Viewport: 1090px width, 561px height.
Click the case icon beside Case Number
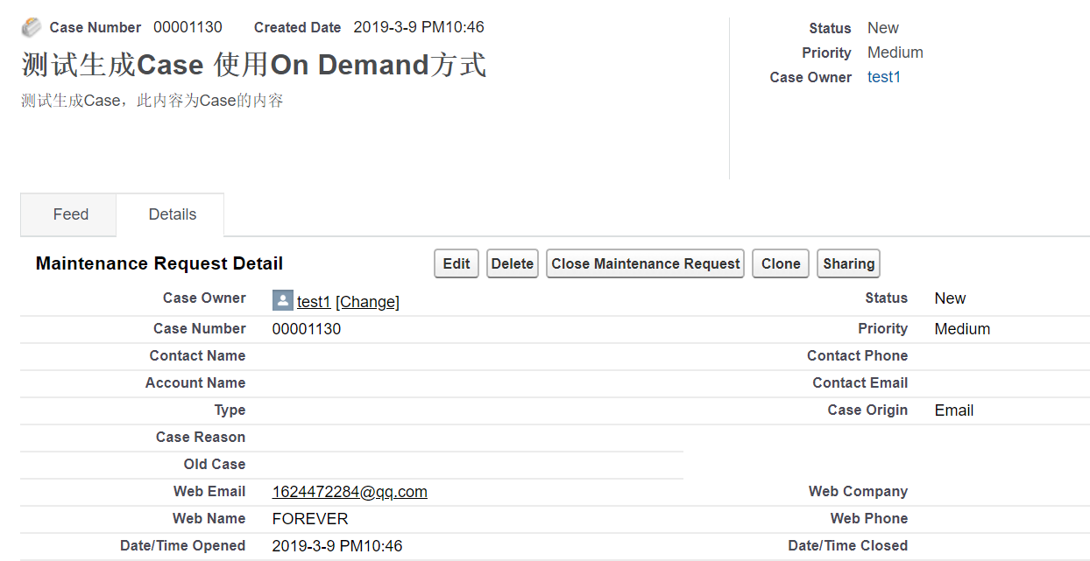32,27
